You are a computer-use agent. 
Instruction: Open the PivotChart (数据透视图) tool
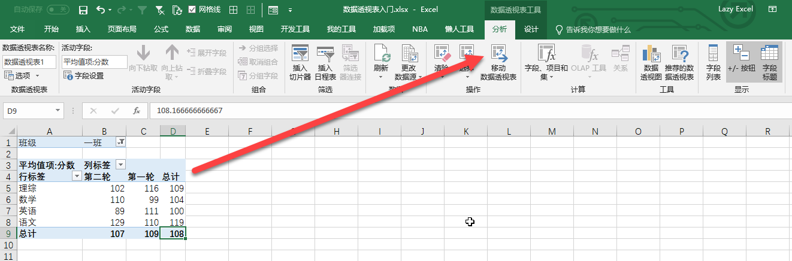coord(650,55)
